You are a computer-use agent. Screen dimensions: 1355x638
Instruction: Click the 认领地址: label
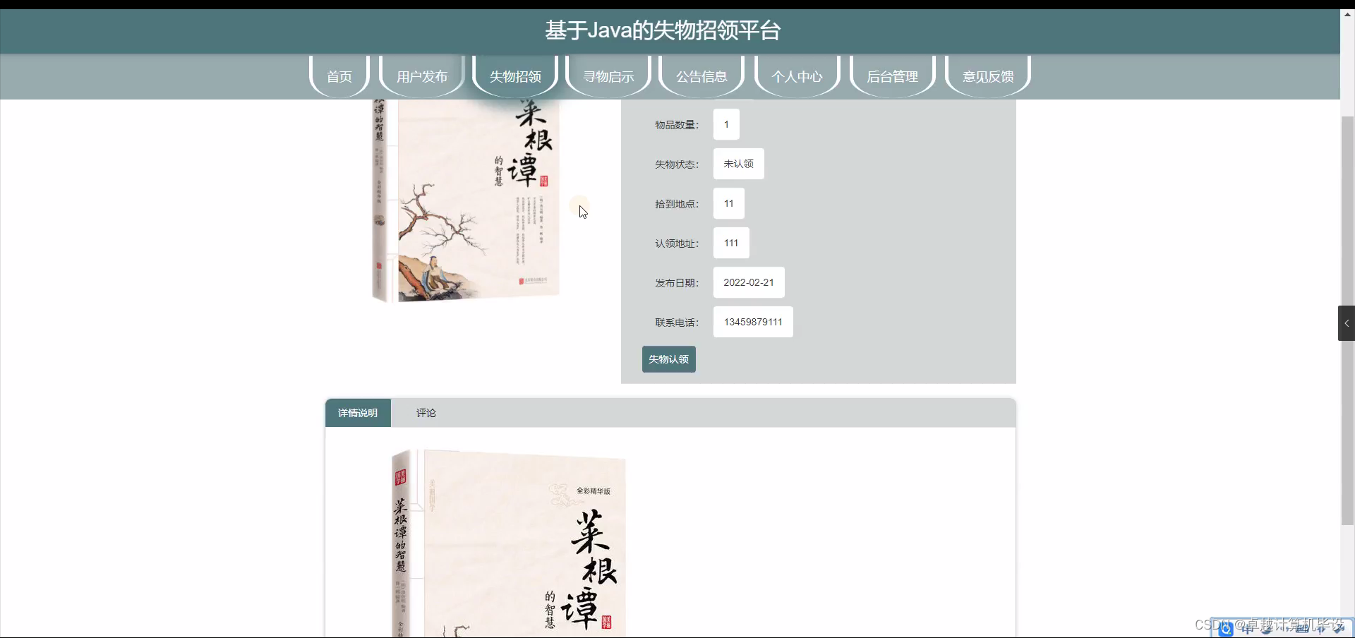pos(677,243)
